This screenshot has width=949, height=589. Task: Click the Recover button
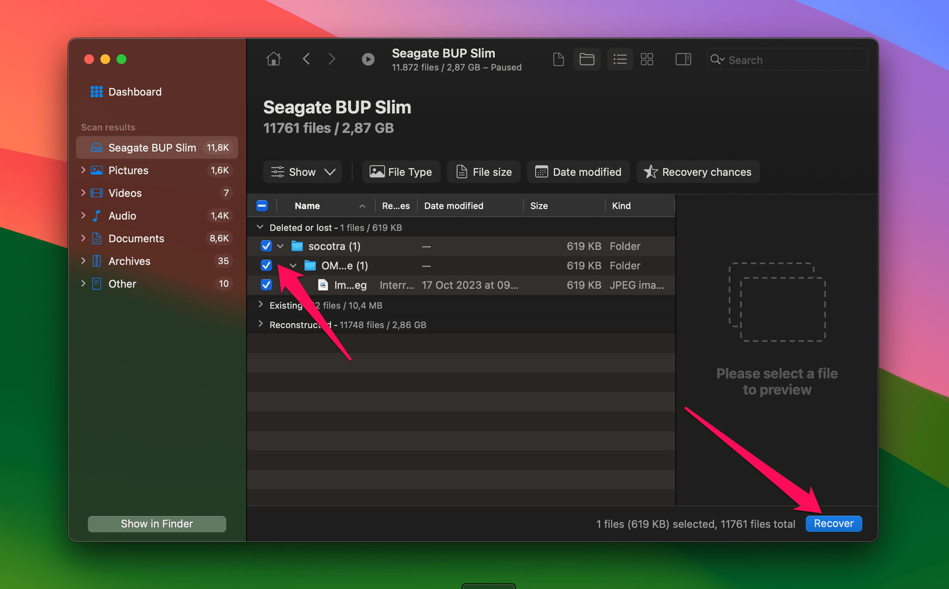click(x=833, y=524)
